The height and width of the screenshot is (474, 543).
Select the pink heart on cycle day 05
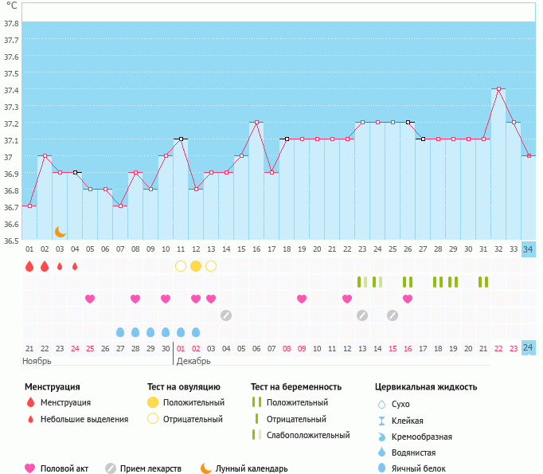pyautogui.click(x=90, y=299)
